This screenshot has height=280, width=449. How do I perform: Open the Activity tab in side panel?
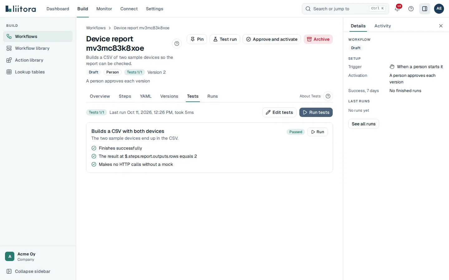point(383,26)
